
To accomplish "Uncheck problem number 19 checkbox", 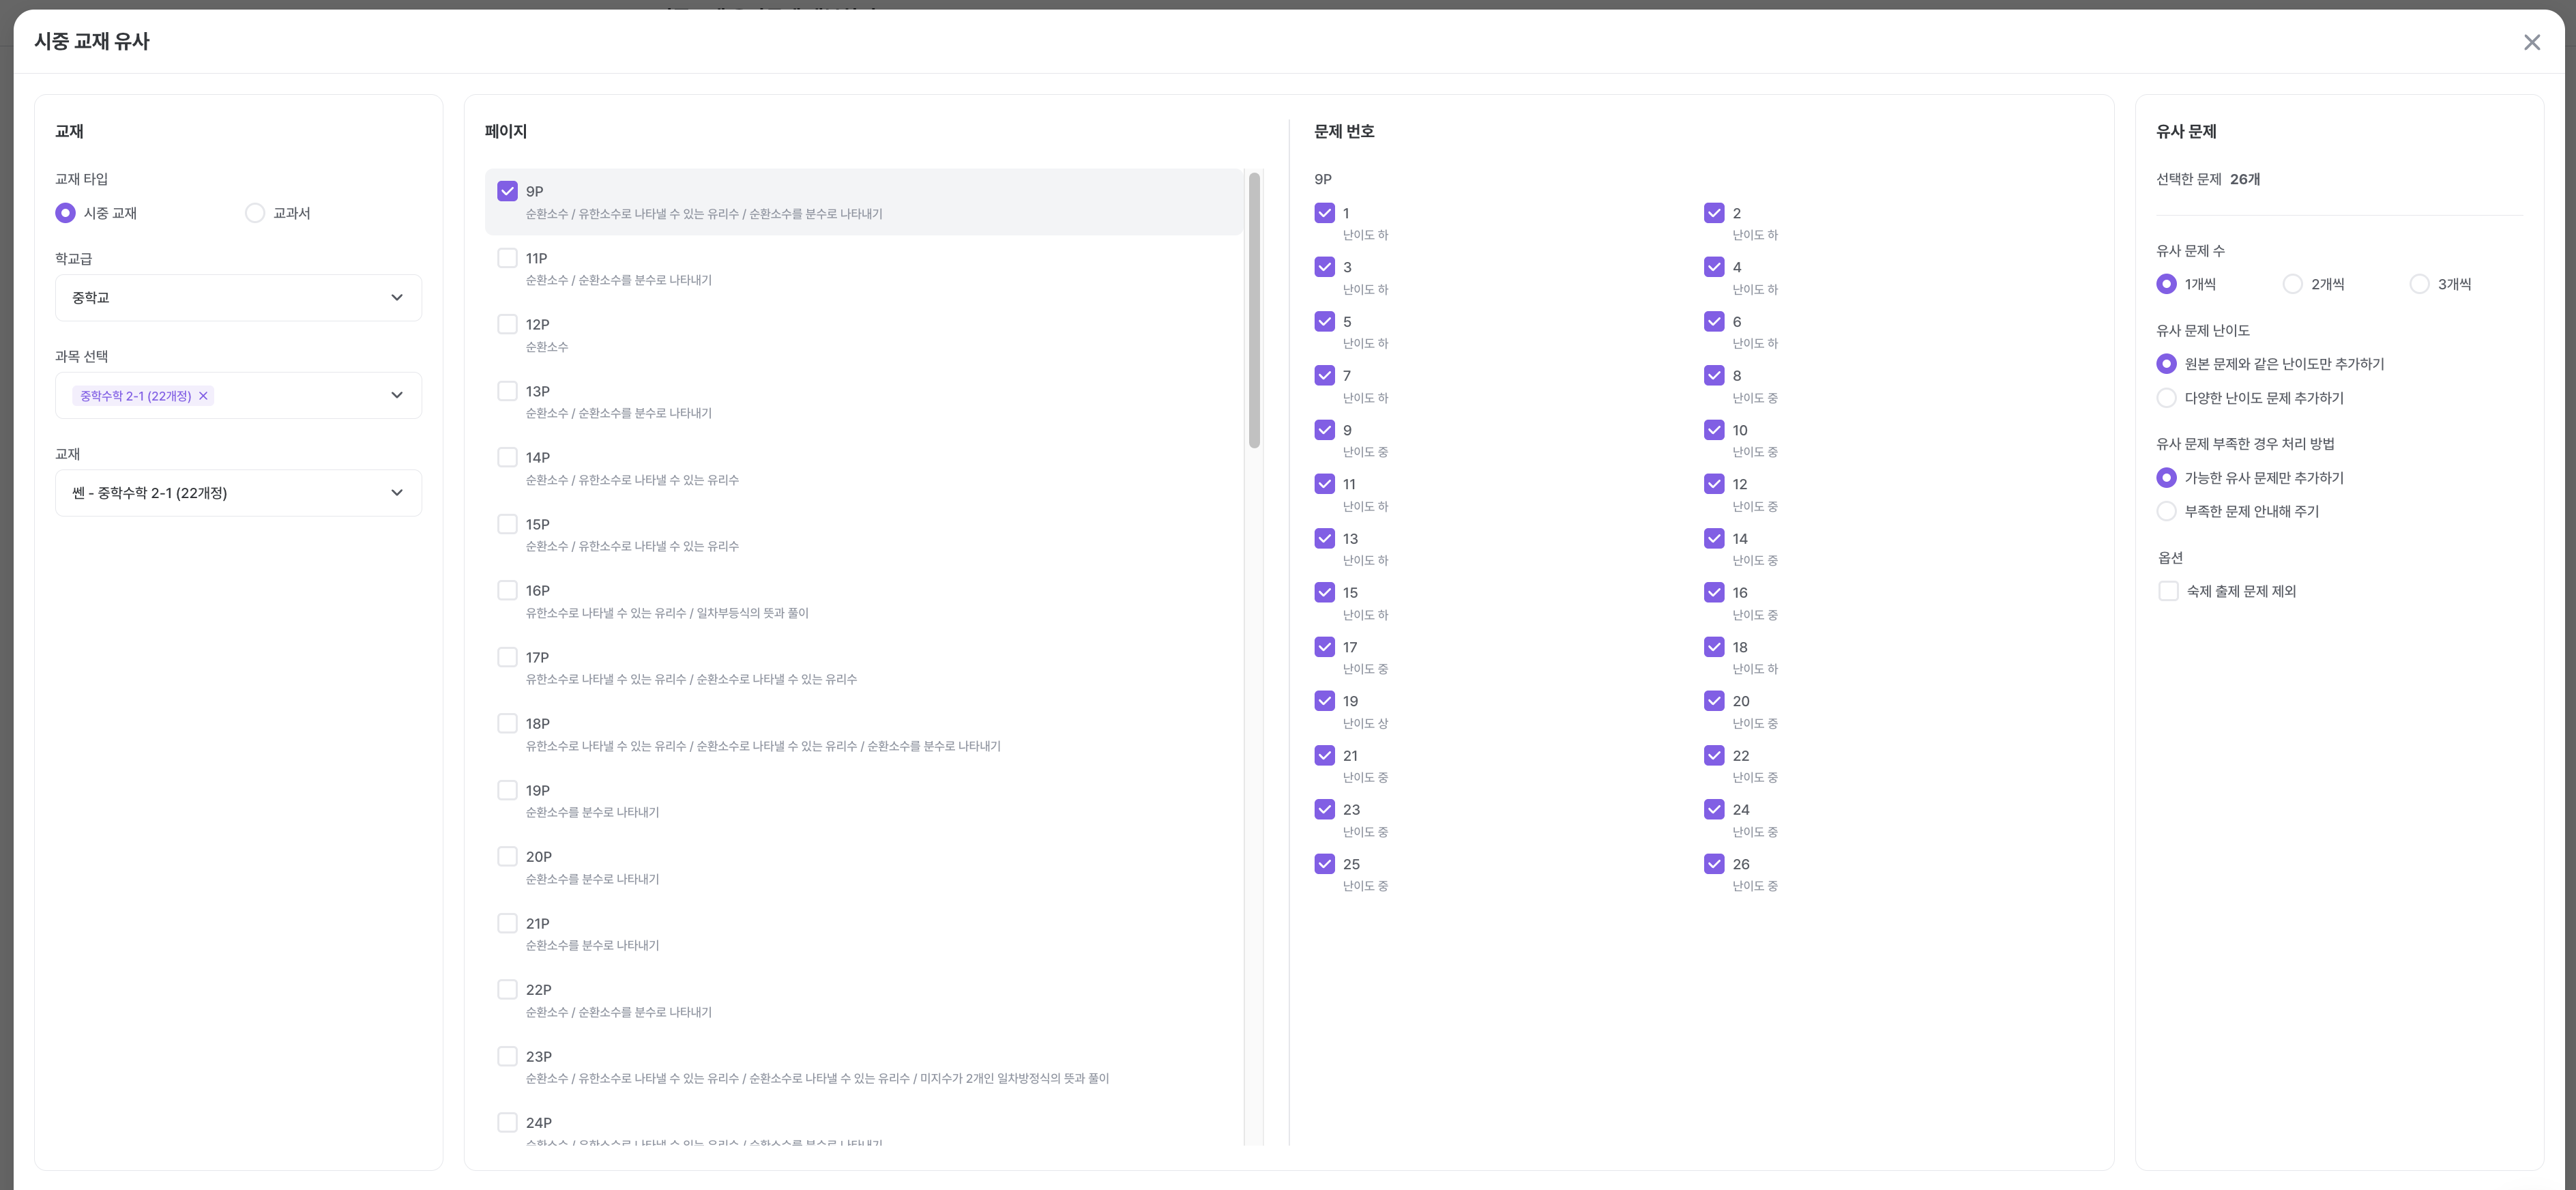I will click(x=1324, y=701).
